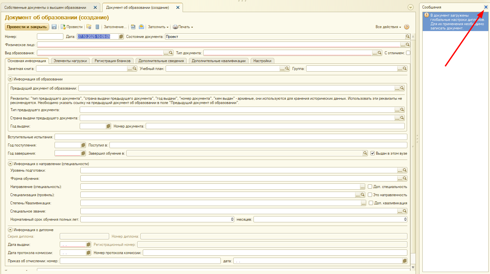Click the envelope icon in the toolbar

coord(141,27)
